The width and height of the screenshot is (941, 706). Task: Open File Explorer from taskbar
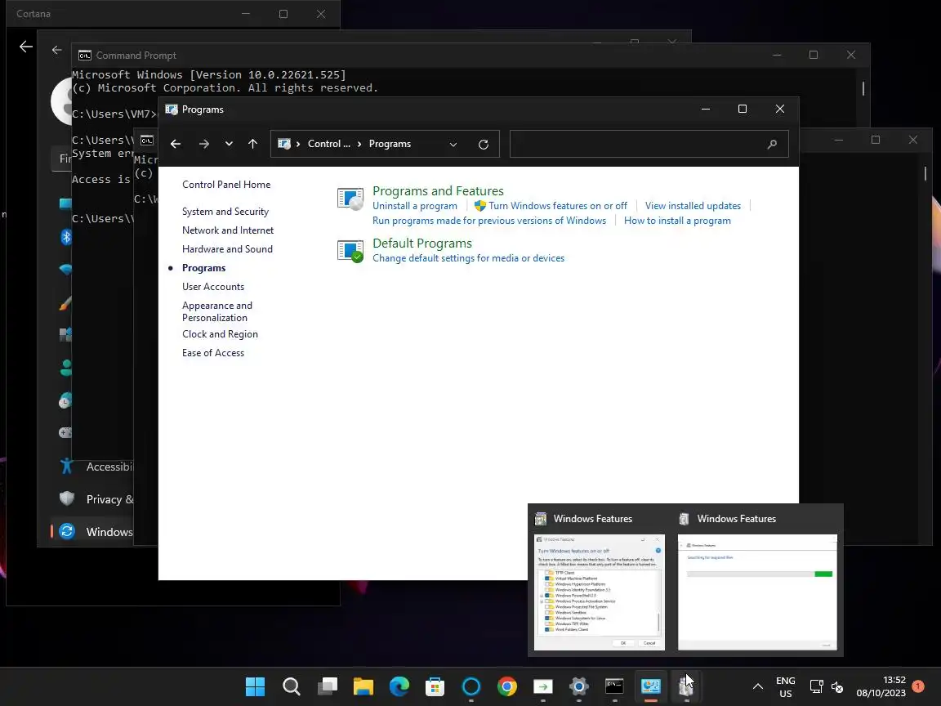[x=363, y=686]
